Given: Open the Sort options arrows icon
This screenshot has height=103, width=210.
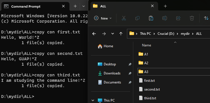Looking at the screenshot, I should pyautogui.click(x=206, y=18).
